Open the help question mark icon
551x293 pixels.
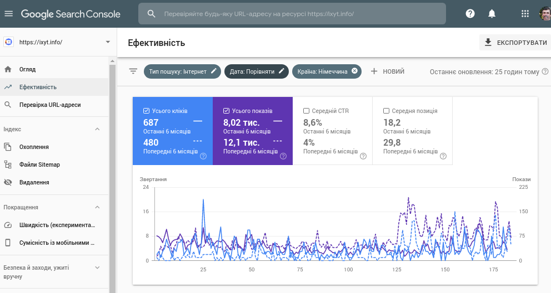pyautogui.click(x=470, y=13)
